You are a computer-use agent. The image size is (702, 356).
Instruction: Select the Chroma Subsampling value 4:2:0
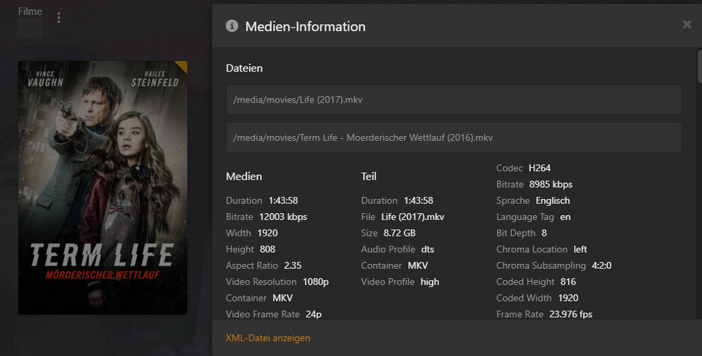coord(602,265)
